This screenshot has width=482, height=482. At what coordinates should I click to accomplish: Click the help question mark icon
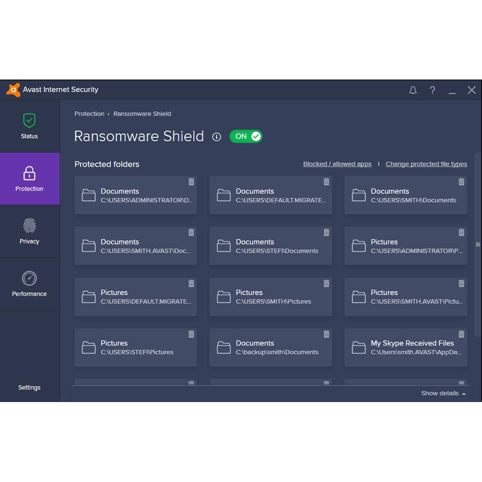pos(432,90)
